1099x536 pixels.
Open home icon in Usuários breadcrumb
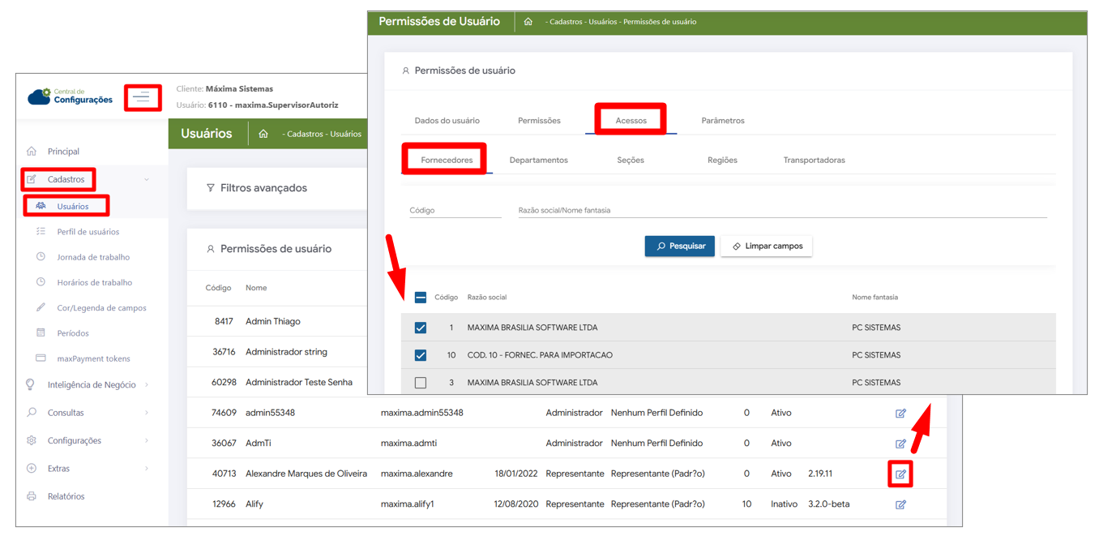coord(263,134)
